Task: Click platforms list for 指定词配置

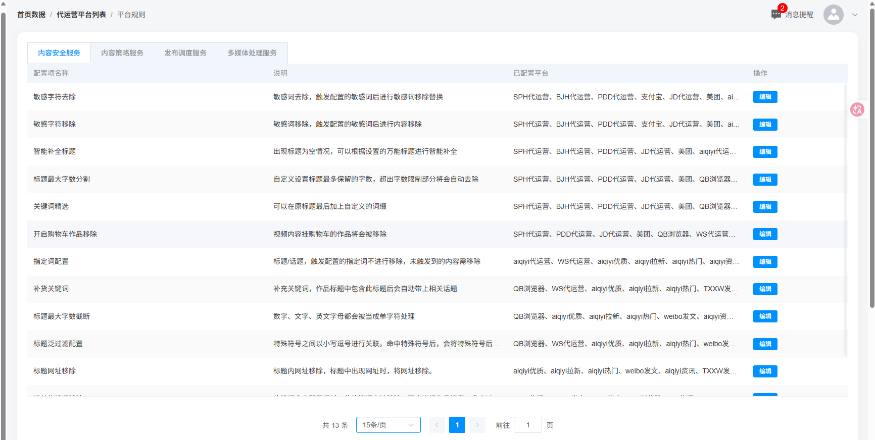Action: coord(626,261)
